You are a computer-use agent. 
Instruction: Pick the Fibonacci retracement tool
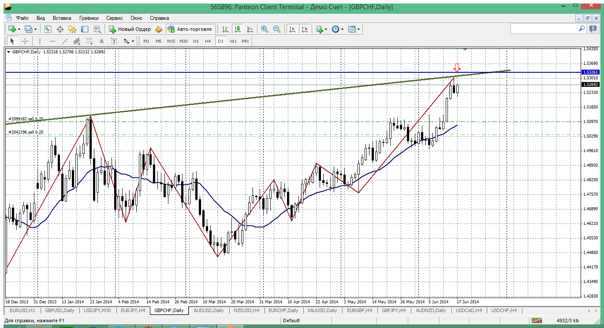point(89,41)
